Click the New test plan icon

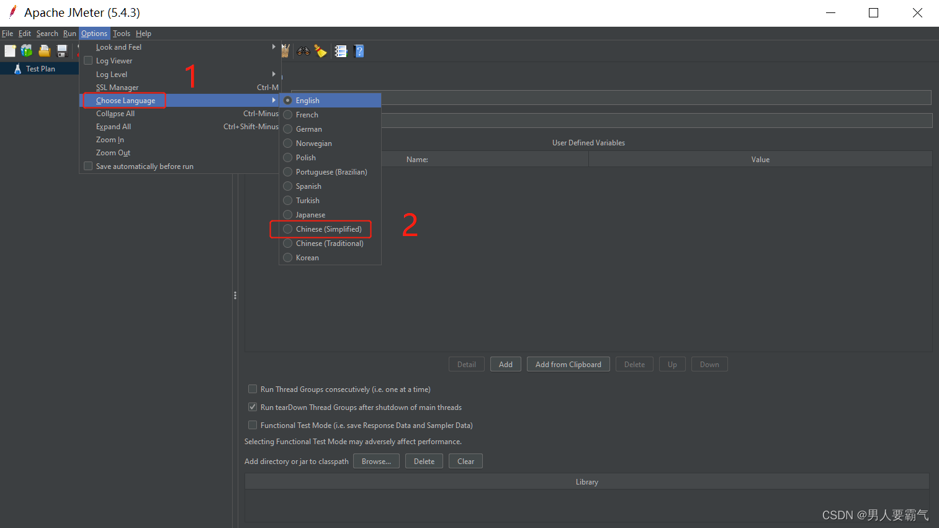point(10,51)
